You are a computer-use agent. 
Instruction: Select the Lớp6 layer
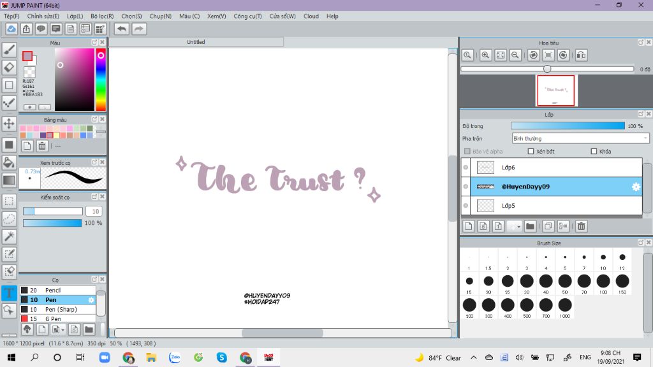[x=556, y=168]
